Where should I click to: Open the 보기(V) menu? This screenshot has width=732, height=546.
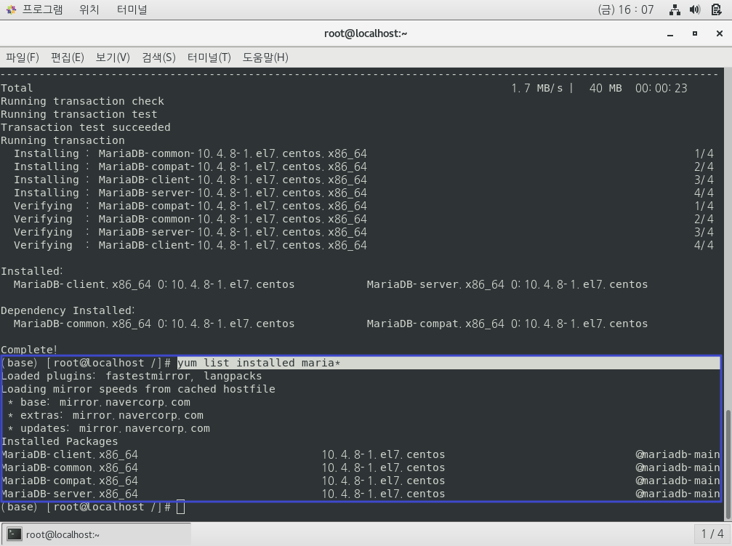click(113, 57)
